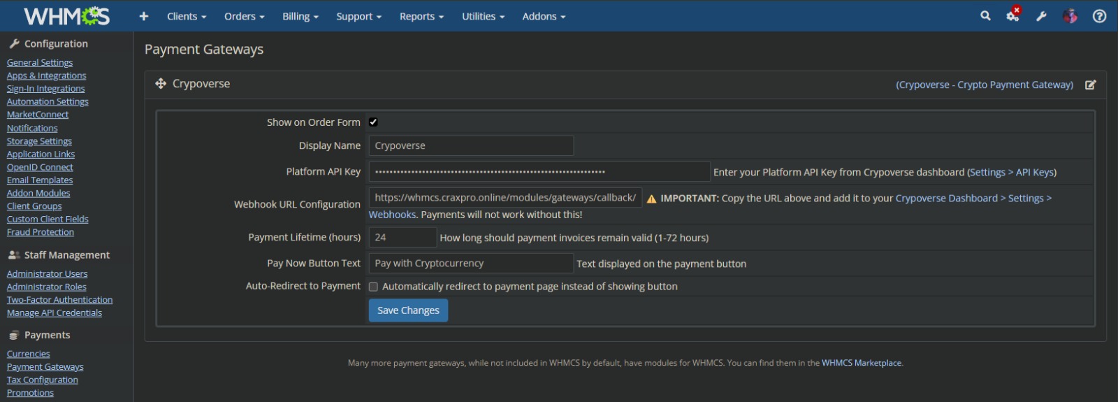This screenshot has height=402, width=1118.
Task: Open Promotions link
Action: pyautogui.click(x=30, y=393)
